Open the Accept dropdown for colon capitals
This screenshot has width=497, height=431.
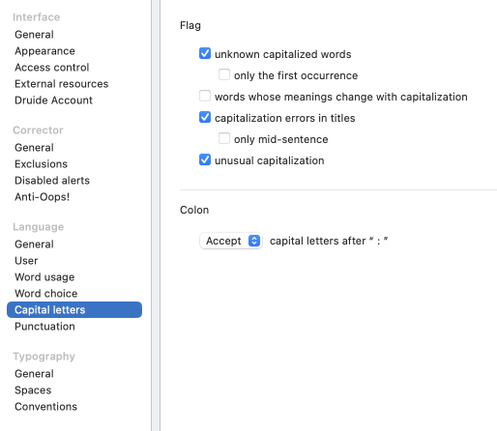pos(231,241)
